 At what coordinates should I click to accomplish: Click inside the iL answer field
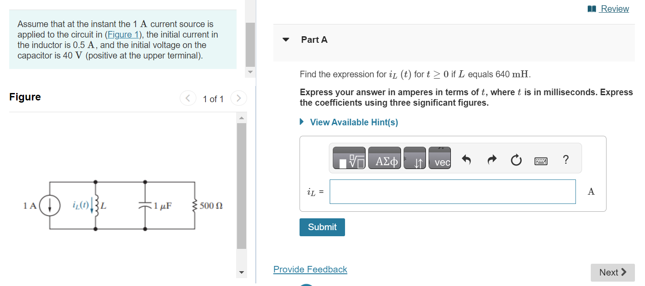point(452,191)
